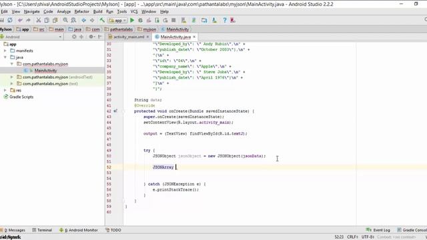The height and width of the screenshot is (240, 427).
Task: Open the Help menu
Action: point(165,11)
